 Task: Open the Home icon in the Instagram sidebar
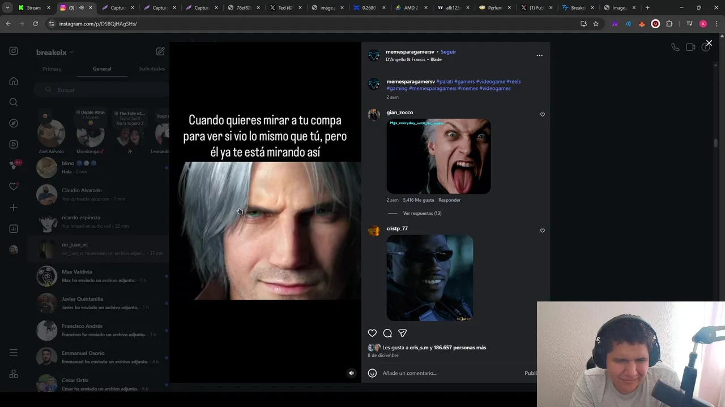point(14,81)
